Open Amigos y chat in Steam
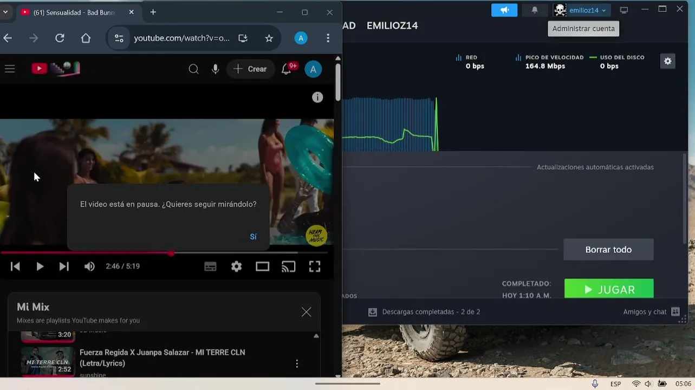The width and height of the screenshot is (695, 390). 651,311
